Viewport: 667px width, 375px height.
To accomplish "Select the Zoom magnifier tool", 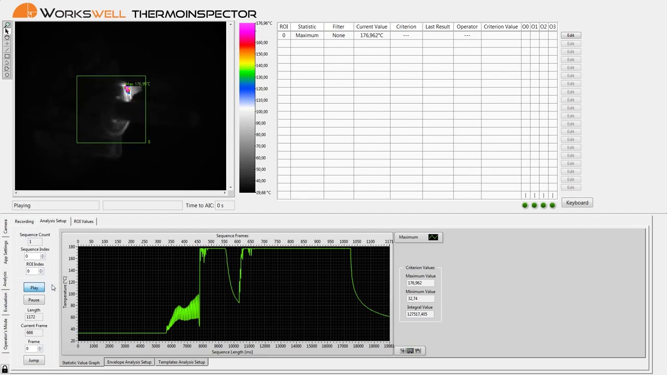I will [7, 25].
